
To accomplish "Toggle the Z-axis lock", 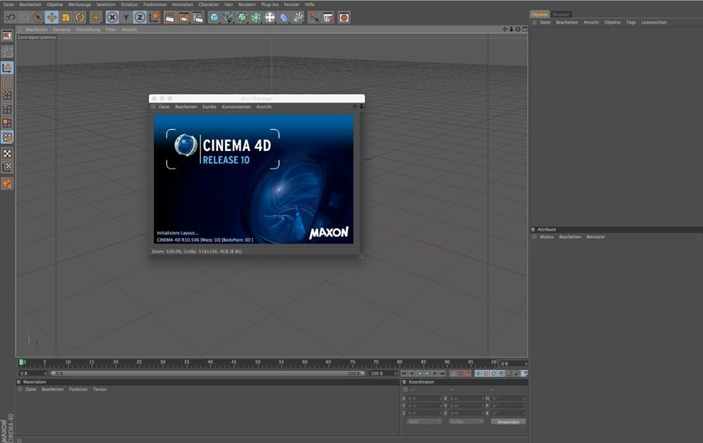I will point(138,17).
